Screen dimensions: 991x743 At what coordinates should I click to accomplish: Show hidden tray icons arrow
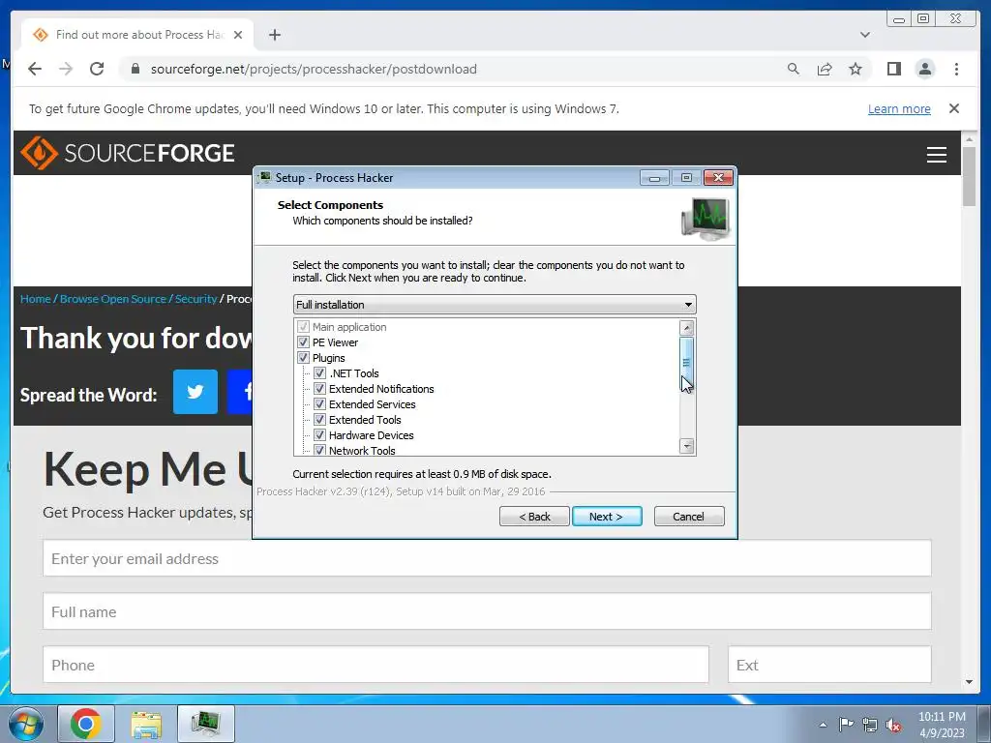click(823, 725)
